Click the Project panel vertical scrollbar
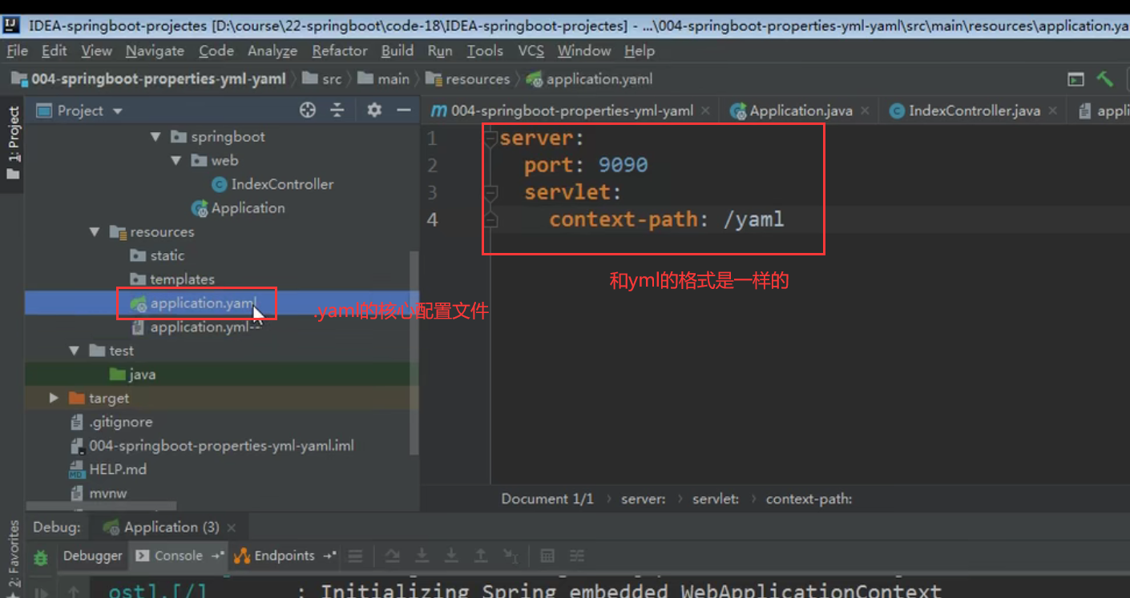Screen dimensions: 1130x598 (414, 352)
